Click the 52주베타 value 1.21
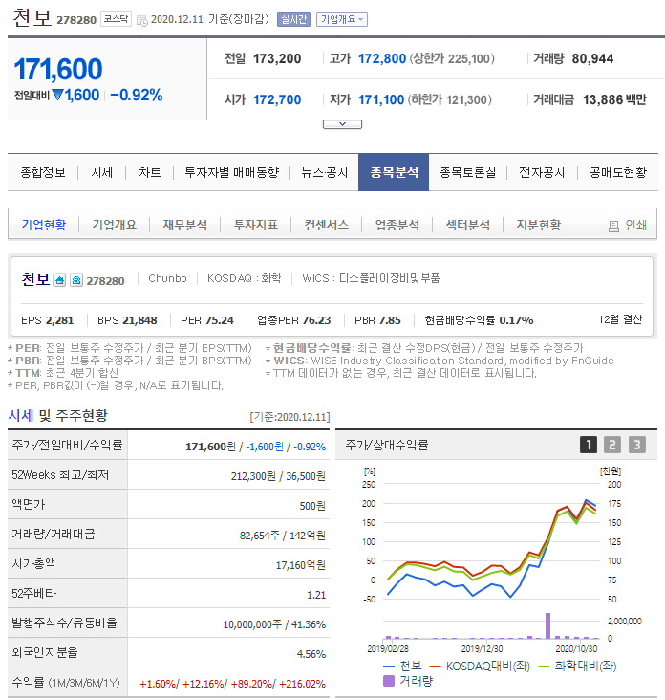Image resolution: width=665 pixels, height=700 pixels. click(316, 595)
